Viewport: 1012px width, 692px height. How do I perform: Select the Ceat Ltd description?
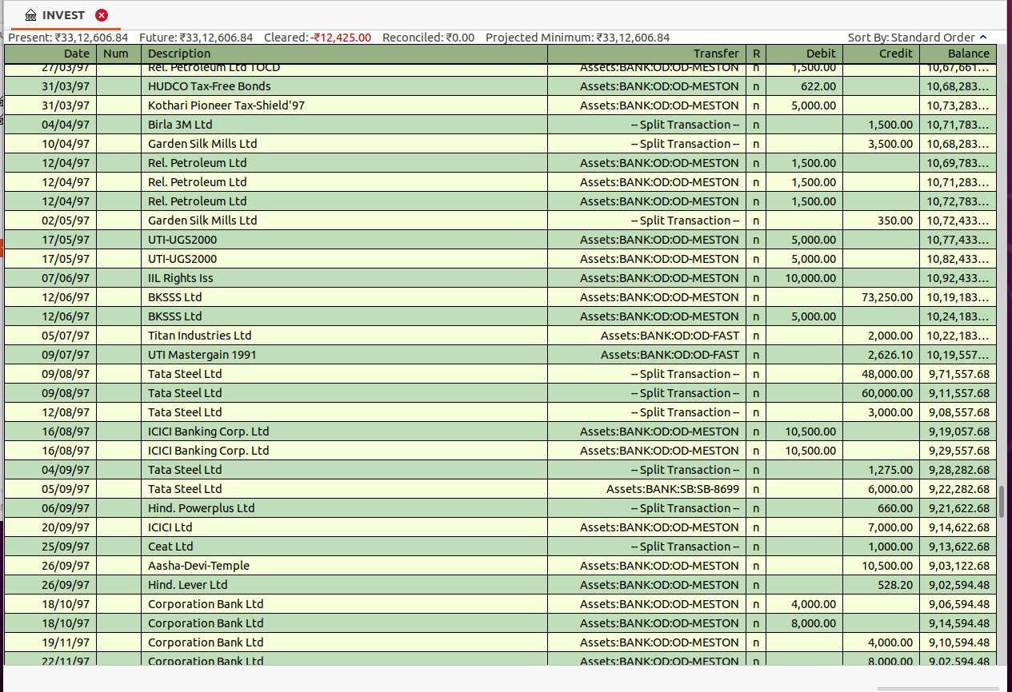point(170,547)
